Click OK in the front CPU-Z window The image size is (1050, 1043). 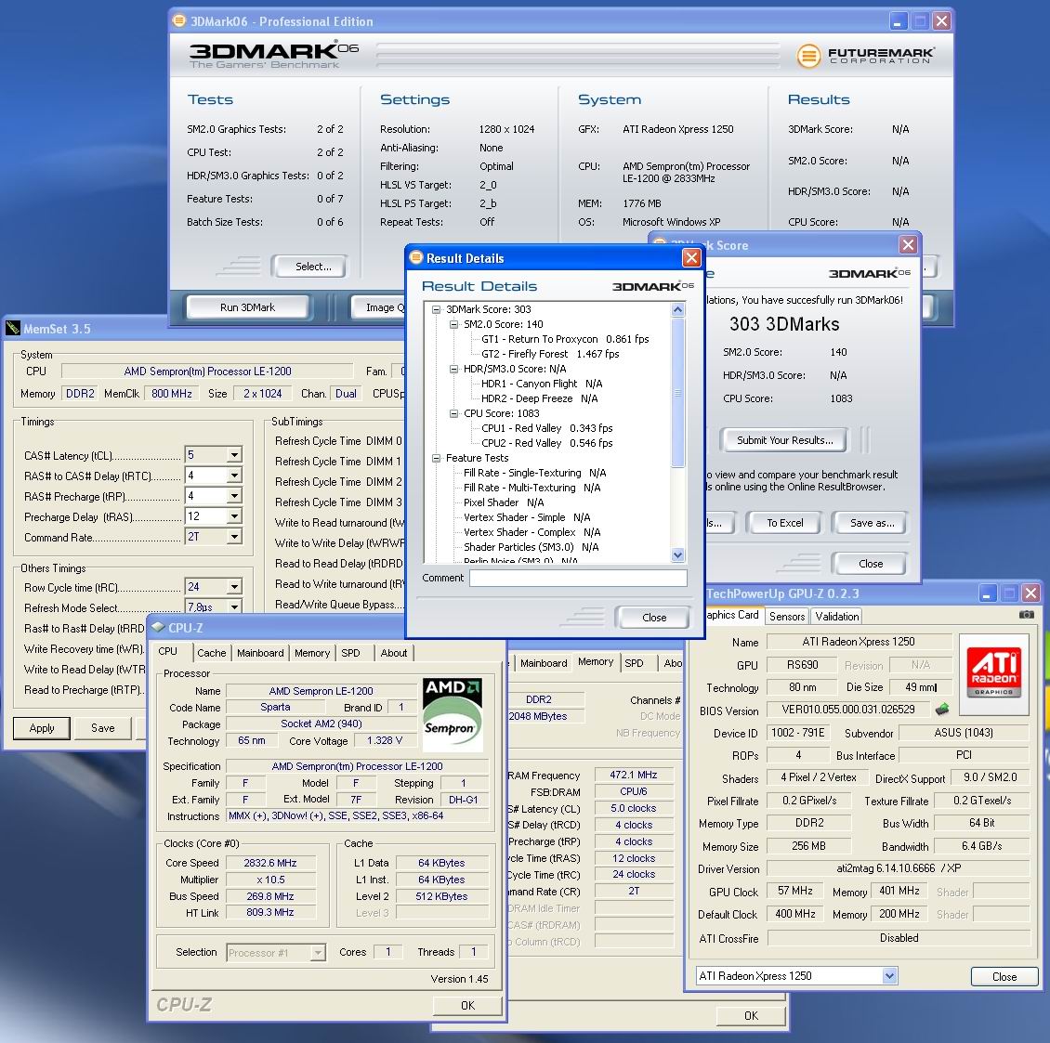467,1005
